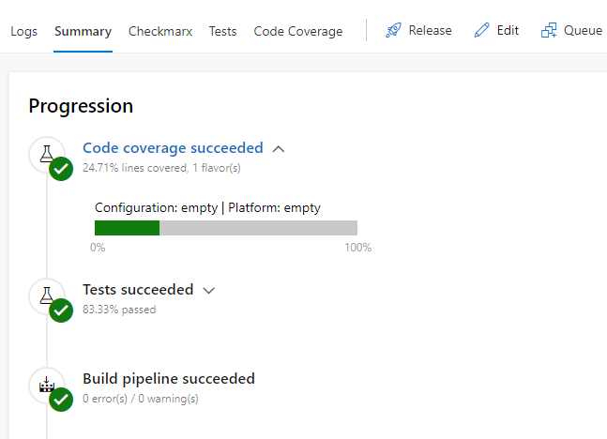
Task: Go to the Tests tab
Action: pyautogui.click(x=222, y=31)
